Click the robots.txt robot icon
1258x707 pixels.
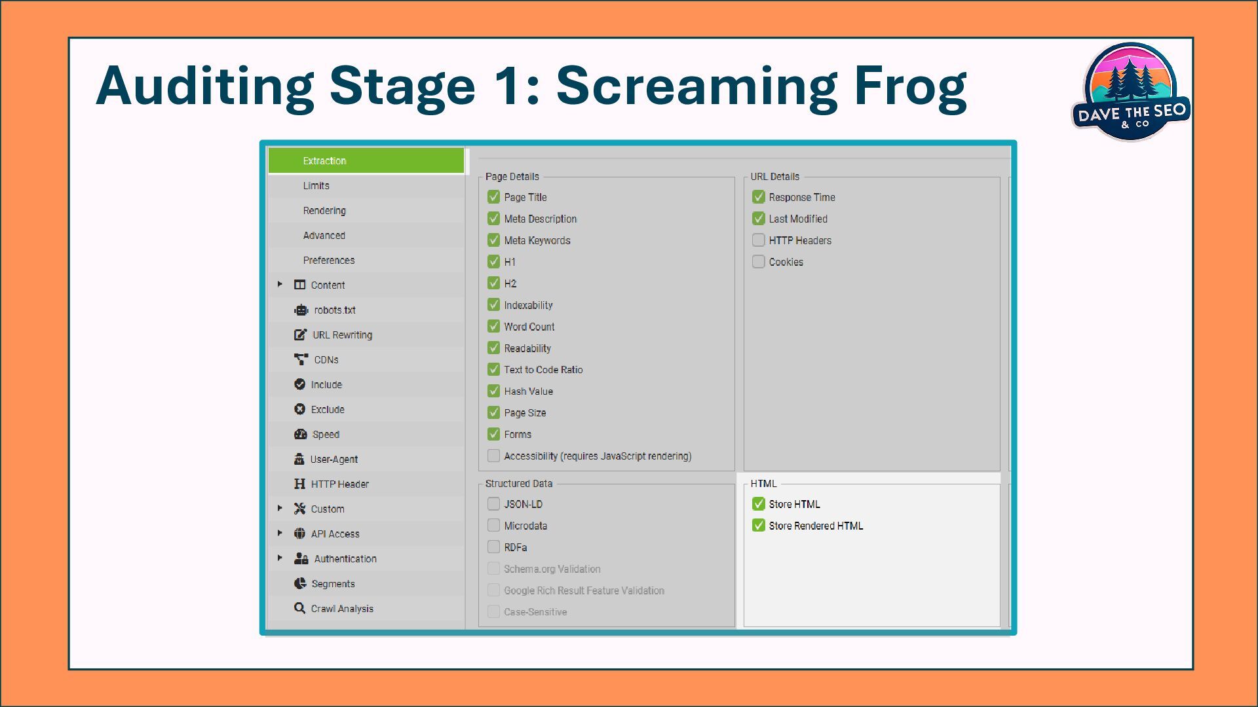click(301, 310)
